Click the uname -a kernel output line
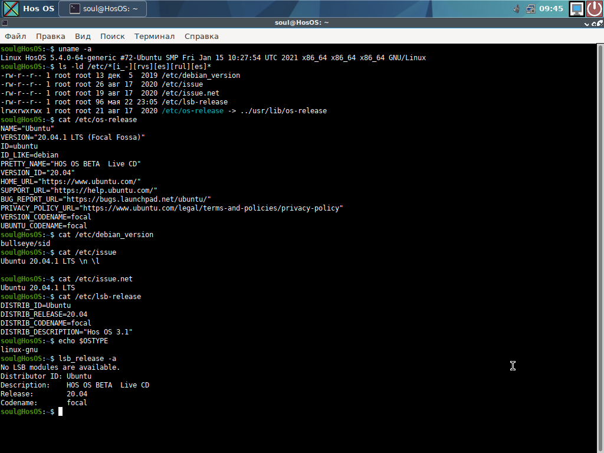 pos(213,58)
